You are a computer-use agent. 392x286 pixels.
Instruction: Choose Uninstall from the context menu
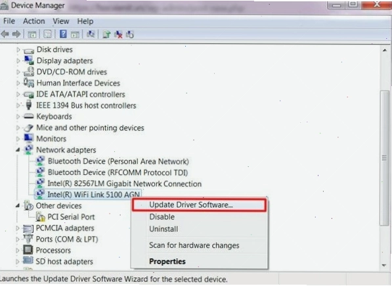tap(199, 229)
